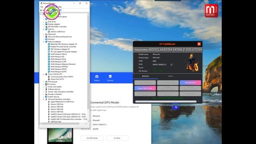Viewport: 256px width, 144px height.
Task: Select Printer Port (LPT1)
Action: 57,79
